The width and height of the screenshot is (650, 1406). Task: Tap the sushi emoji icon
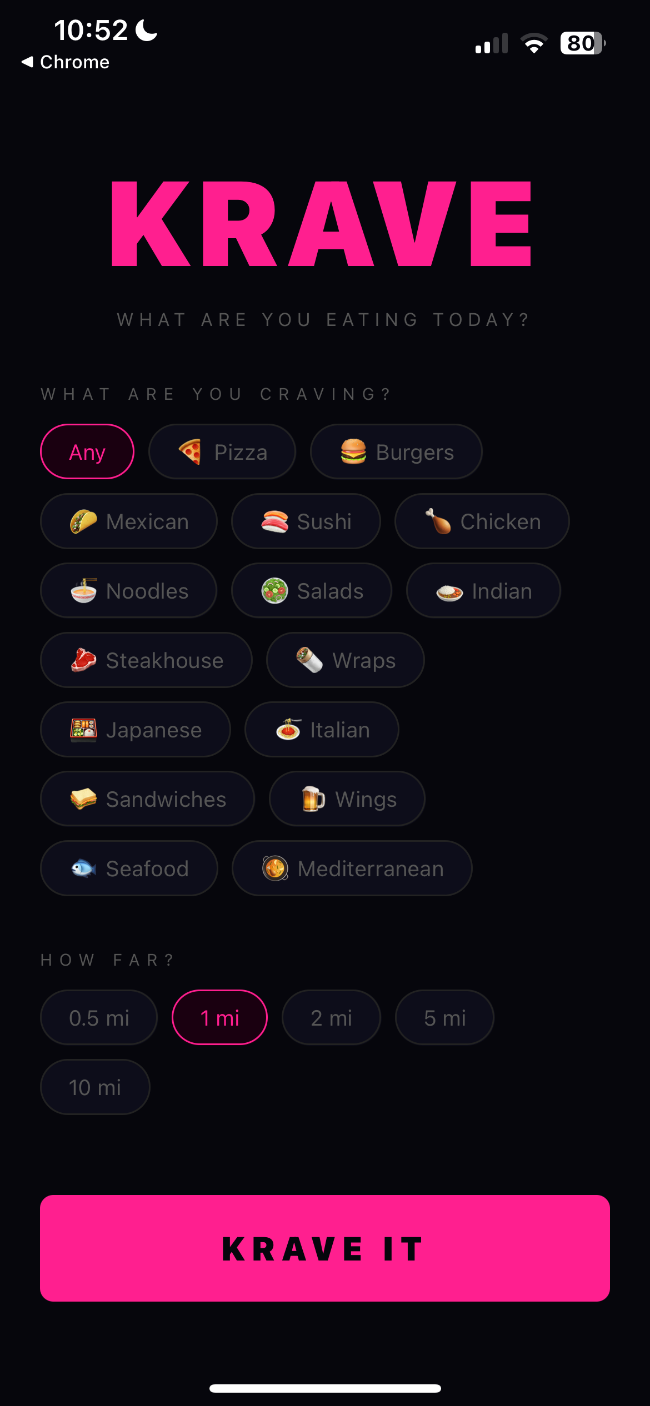[274, 521]
